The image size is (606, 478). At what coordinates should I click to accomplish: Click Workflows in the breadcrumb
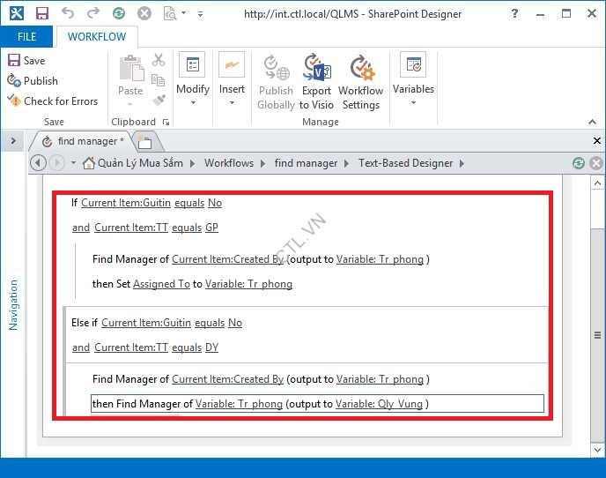coord(229,163)
